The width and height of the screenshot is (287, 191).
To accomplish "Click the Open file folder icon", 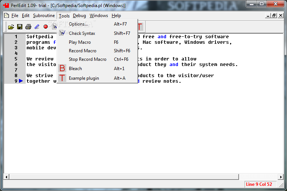I will pos(11,27).
